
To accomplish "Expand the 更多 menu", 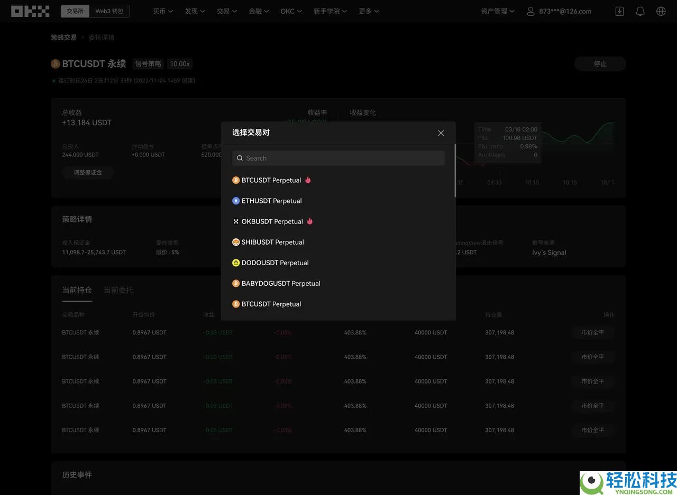I will point(369,11).
